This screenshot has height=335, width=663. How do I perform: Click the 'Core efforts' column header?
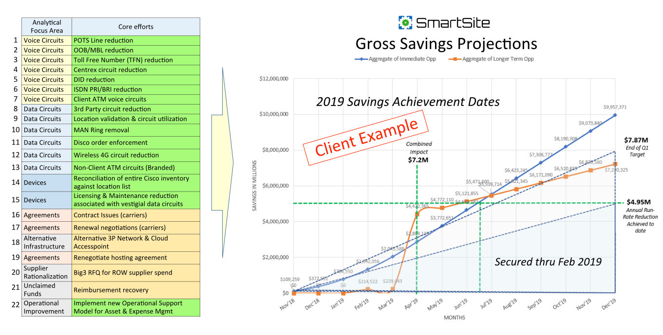136,26
